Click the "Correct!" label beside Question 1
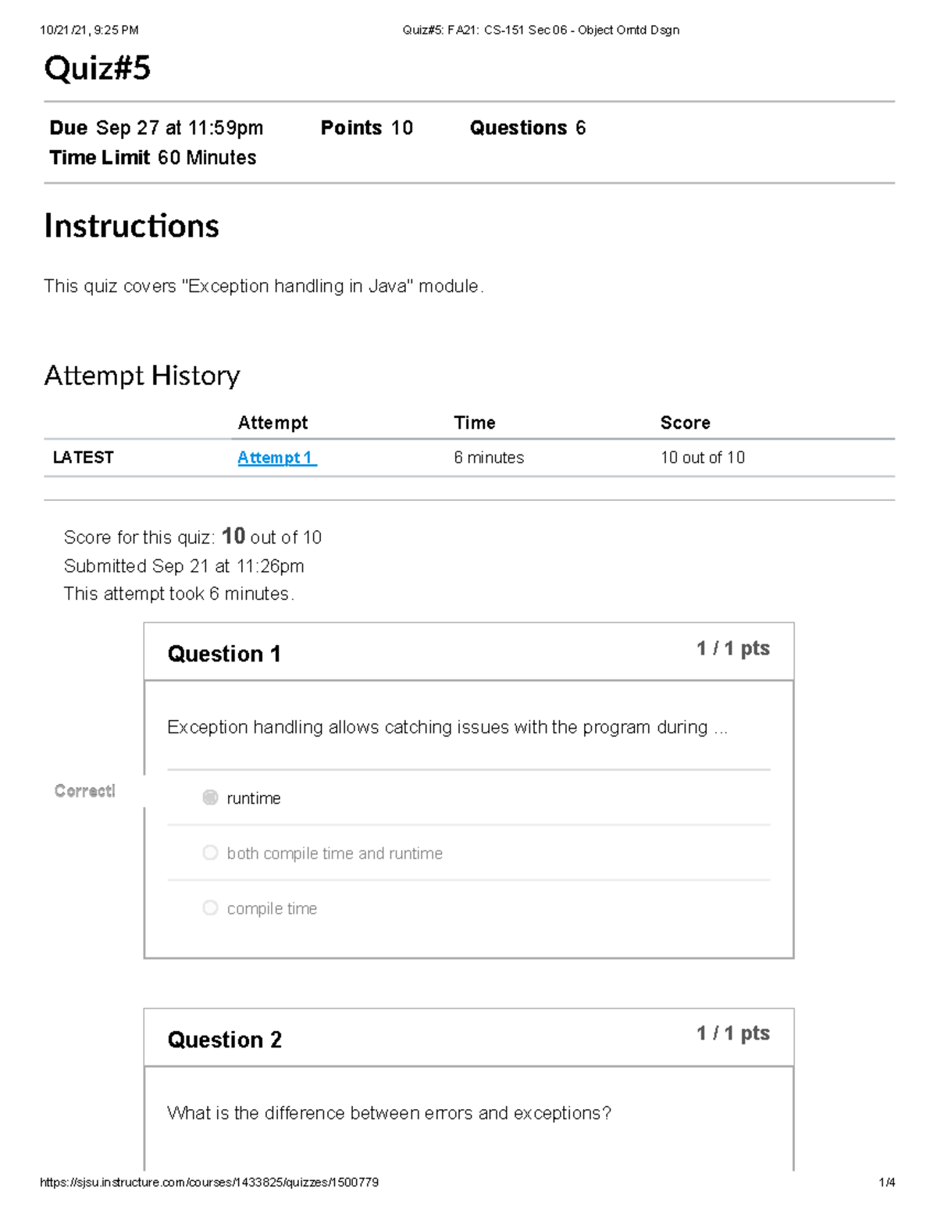This screenshot has width=937, height=1213. point(84,791)
